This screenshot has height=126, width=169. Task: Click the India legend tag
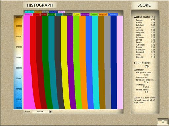[45, 12]
